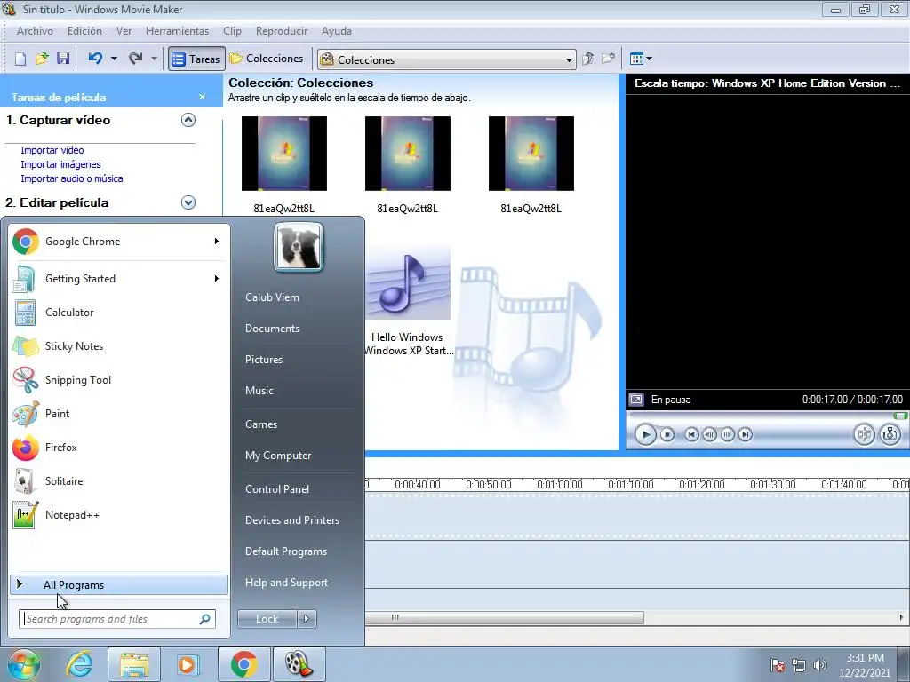Image resolution: width=910 pixels, height=682 pixels.
Task: Redo action with toolbar arrow
Action: click(136, 59)
